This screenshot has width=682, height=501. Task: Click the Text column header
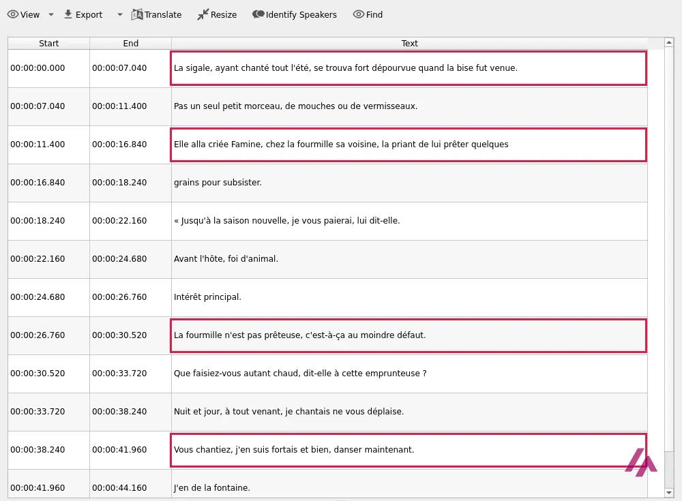pyautogui.click(x=410, y=43)
